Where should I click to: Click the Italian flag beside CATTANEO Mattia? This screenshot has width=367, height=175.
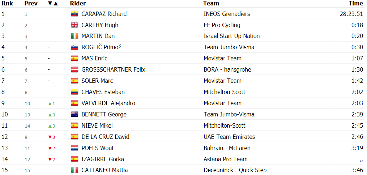click(x=74, y=170)
